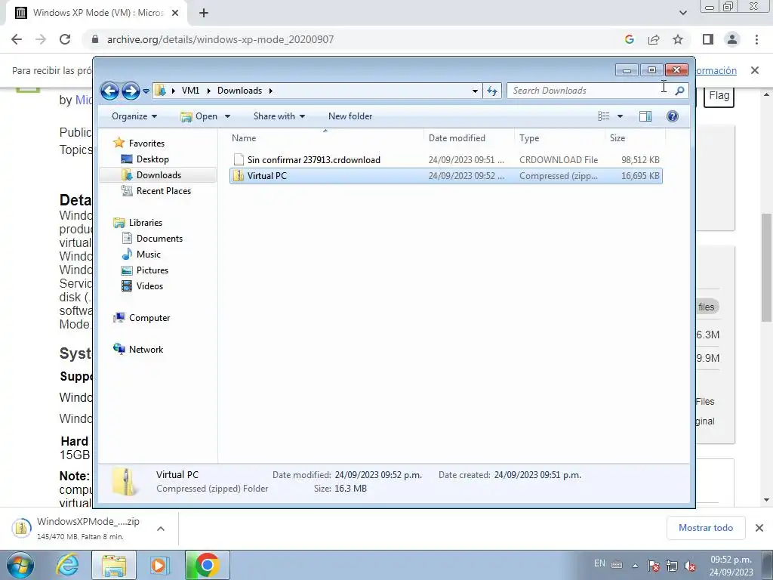Click Mostrar todo downloads button
The image size is (773, 580).
click(x=706, y=528)
